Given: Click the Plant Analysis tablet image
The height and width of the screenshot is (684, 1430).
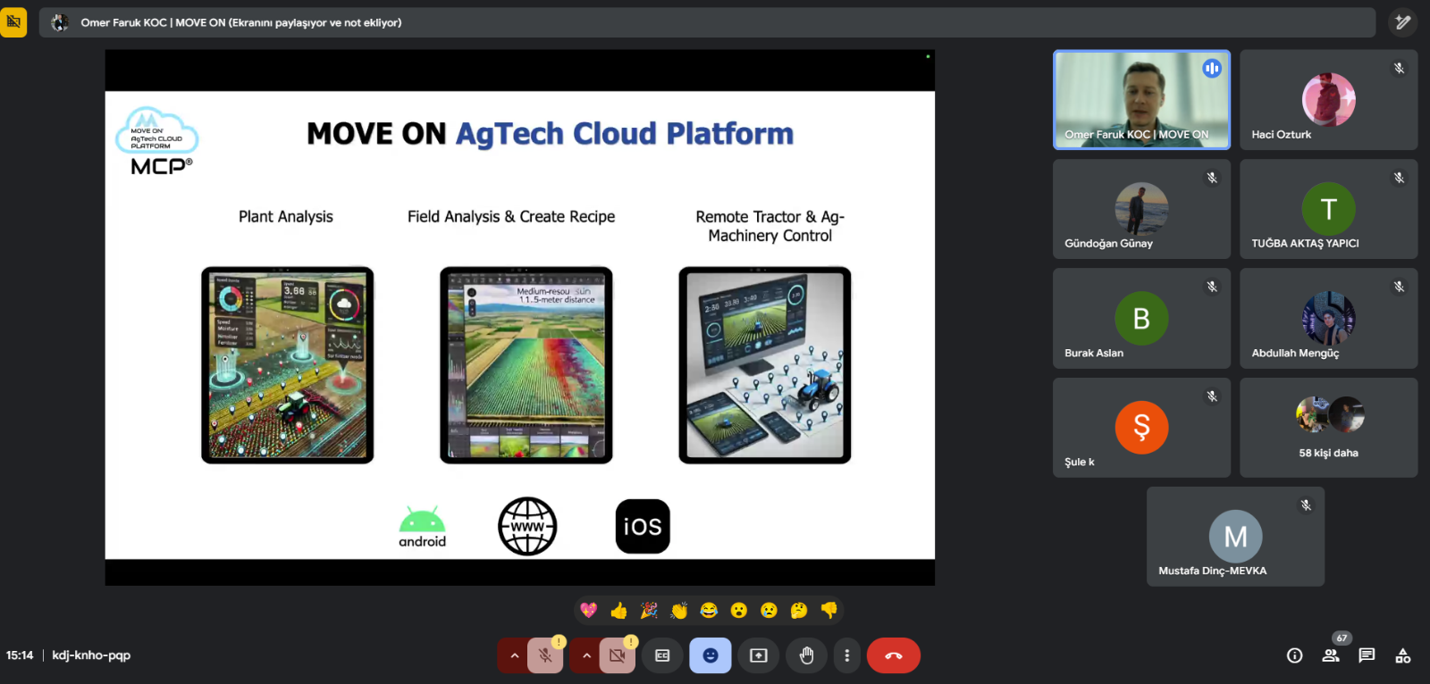Looking at the screenshot, I should (x=287, y=365).
